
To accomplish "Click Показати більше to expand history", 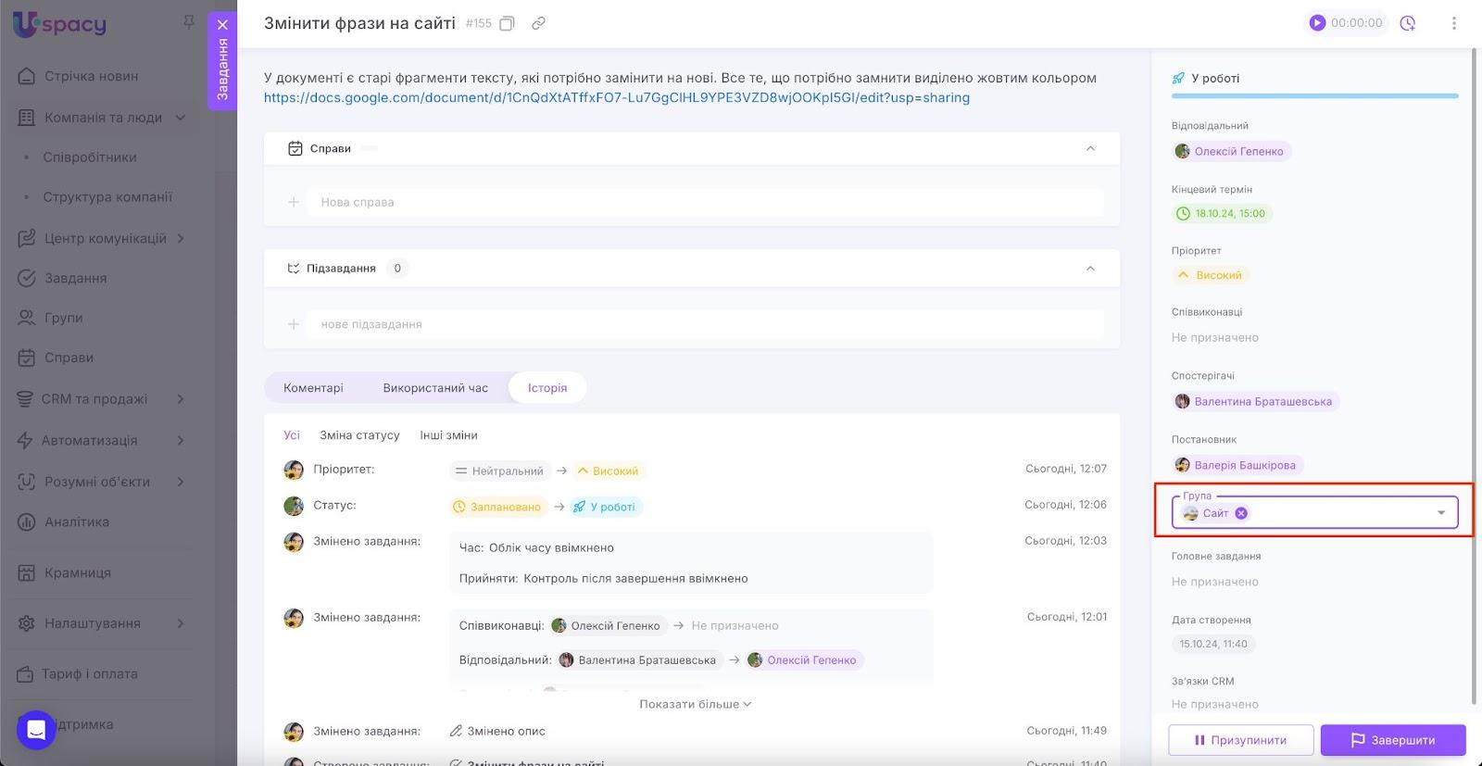I will [695, 704].
